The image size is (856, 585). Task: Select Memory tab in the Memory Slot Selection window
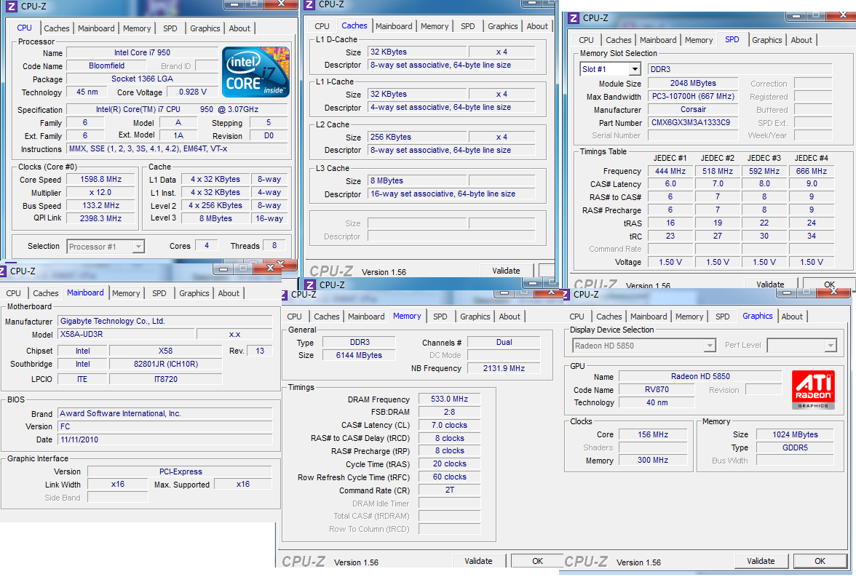click(699, 41)
